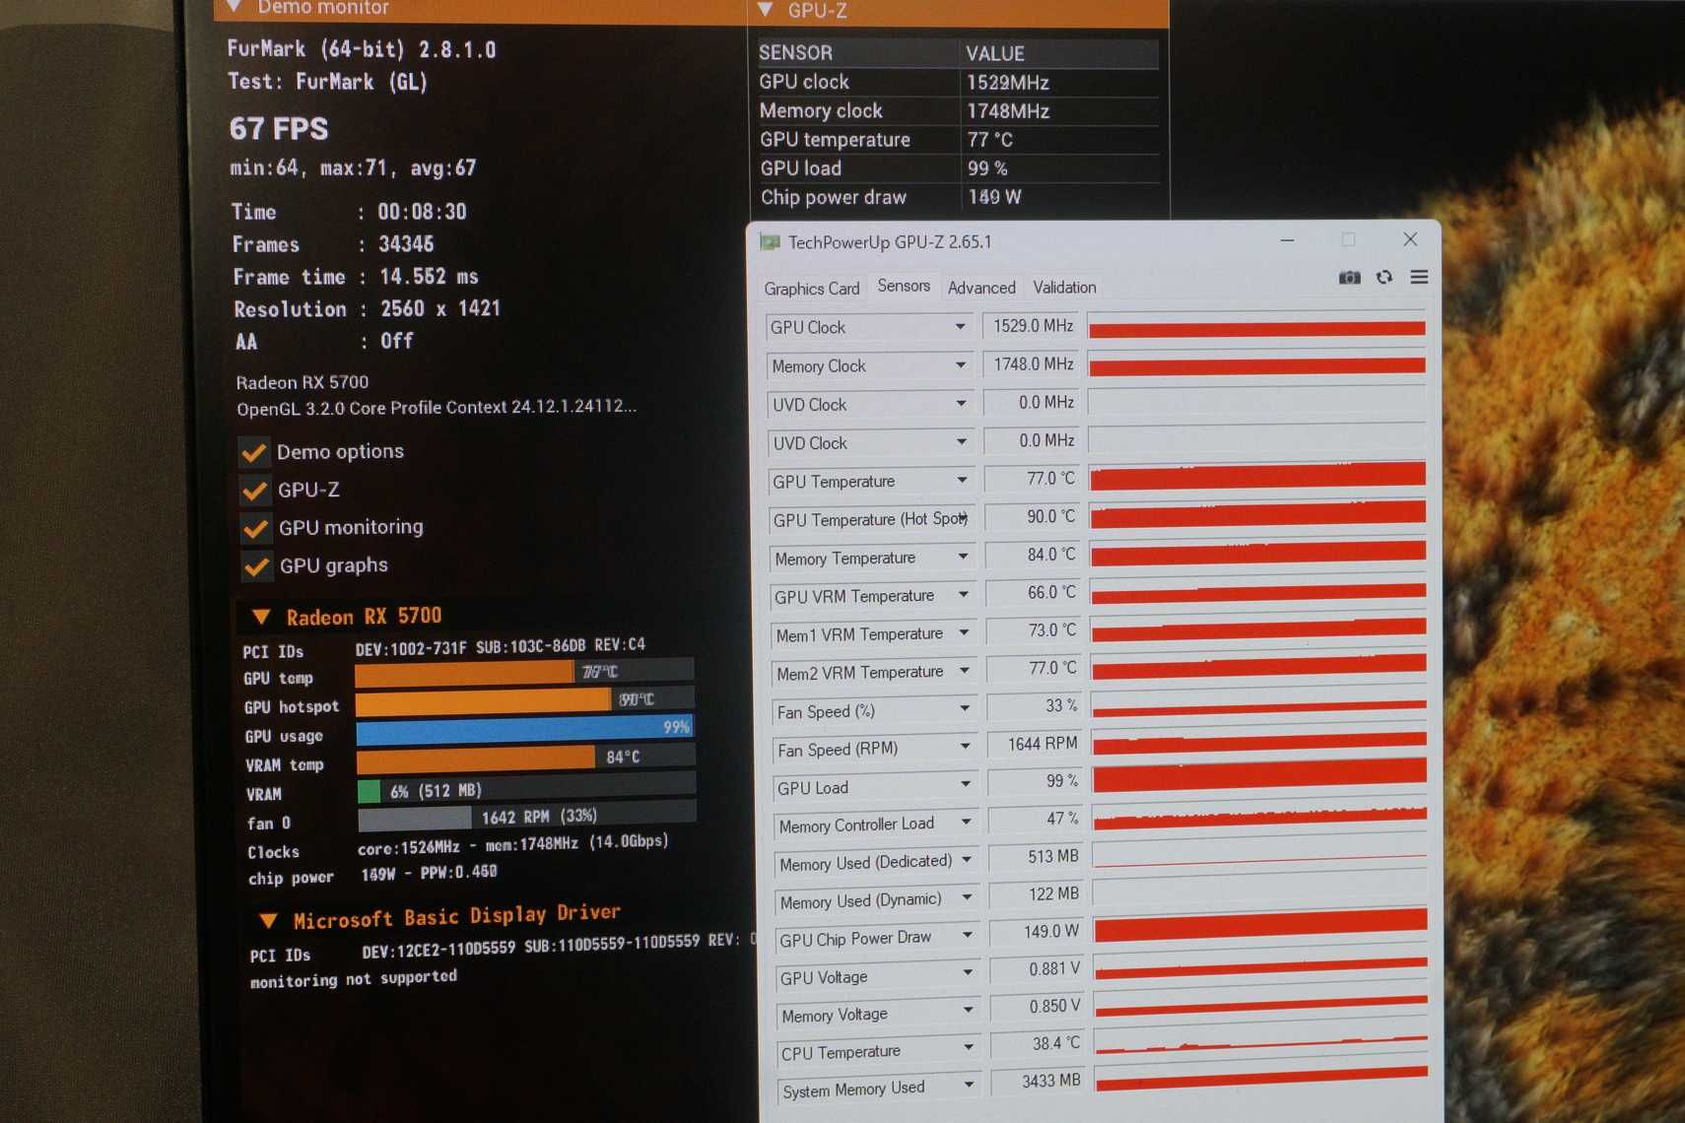Open the Fan Speed (%) dropdown
The width and height of the screenshot is (1685, 1123).
965,708
